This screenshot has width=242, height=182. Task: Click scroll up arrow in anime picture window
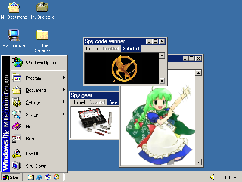[x=199, y=73]
